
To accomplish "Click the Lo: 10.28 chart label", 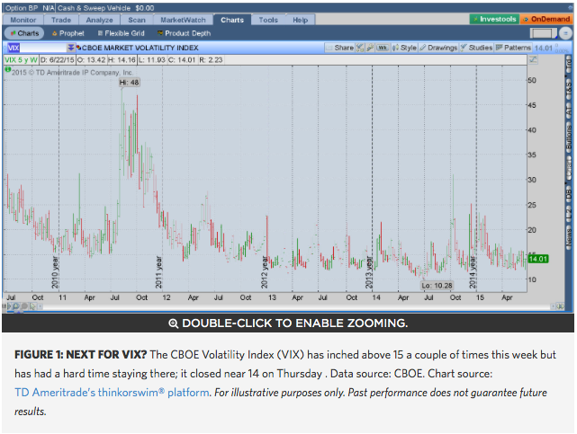I will [437, 286].
